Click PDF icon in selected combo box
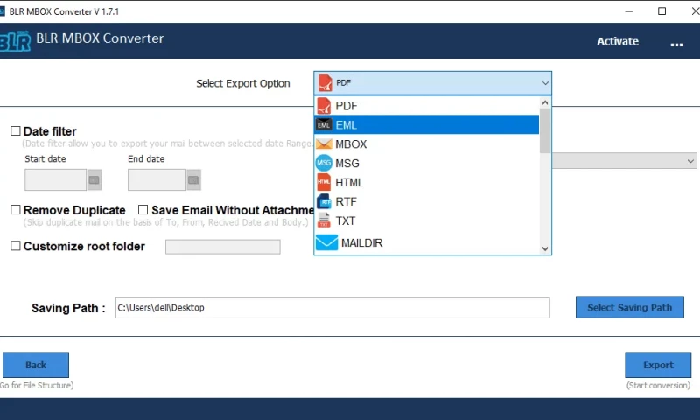This screenshot has width=700, height=420. point(325,83)
